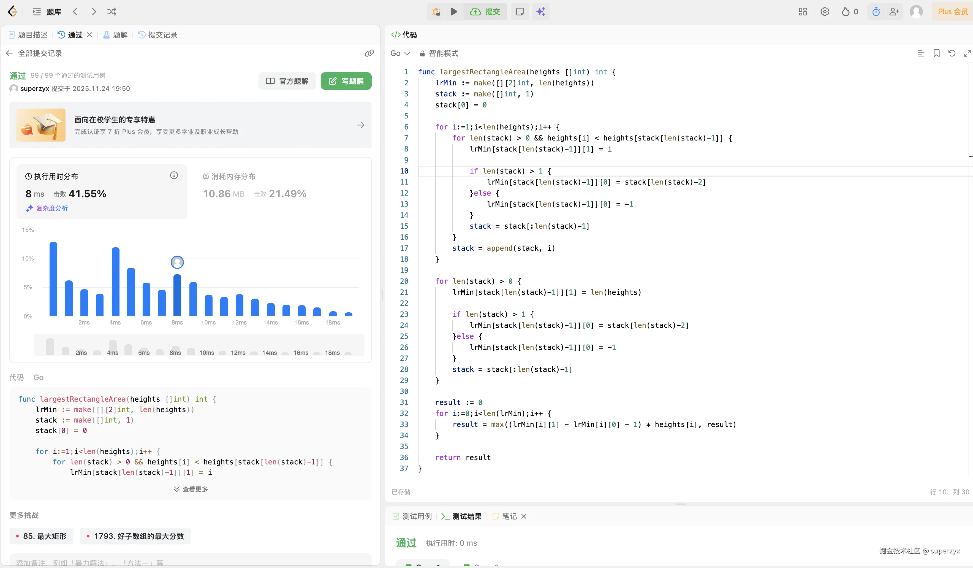973x568 pixels.
Task: Click the bookmark icon in code editor
Action: [x=936, y=53]
